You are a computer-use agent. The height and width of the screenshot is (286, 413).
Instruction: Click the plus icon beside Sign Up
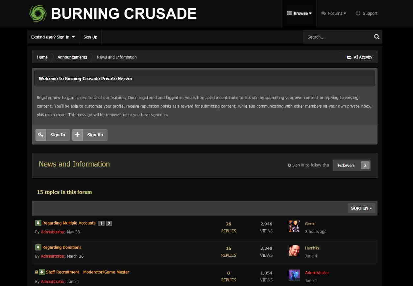click(78, 135)
